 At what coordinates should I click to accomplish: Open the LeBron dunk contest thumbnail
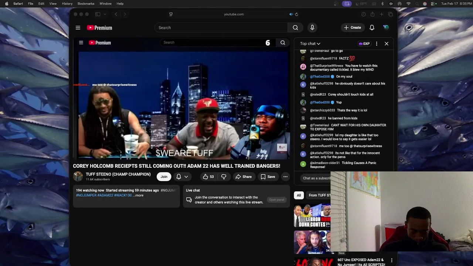tap(312, 216)
